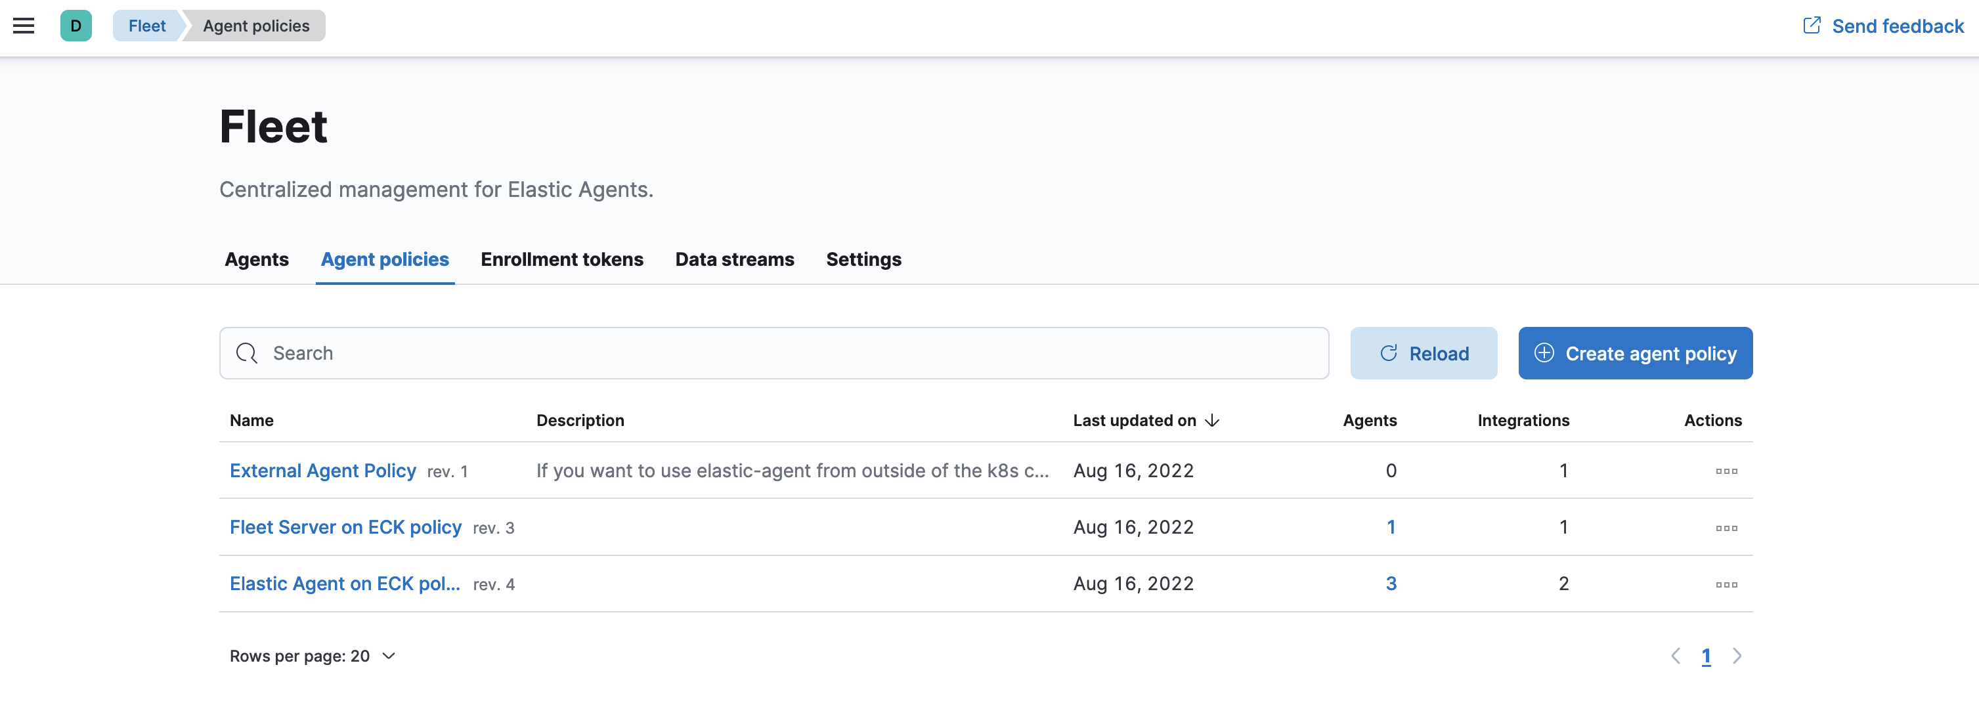View the 3 agents on Elastic Agent policy
The width and height of the screenshot is (1979, 705).
[1391, 584]
